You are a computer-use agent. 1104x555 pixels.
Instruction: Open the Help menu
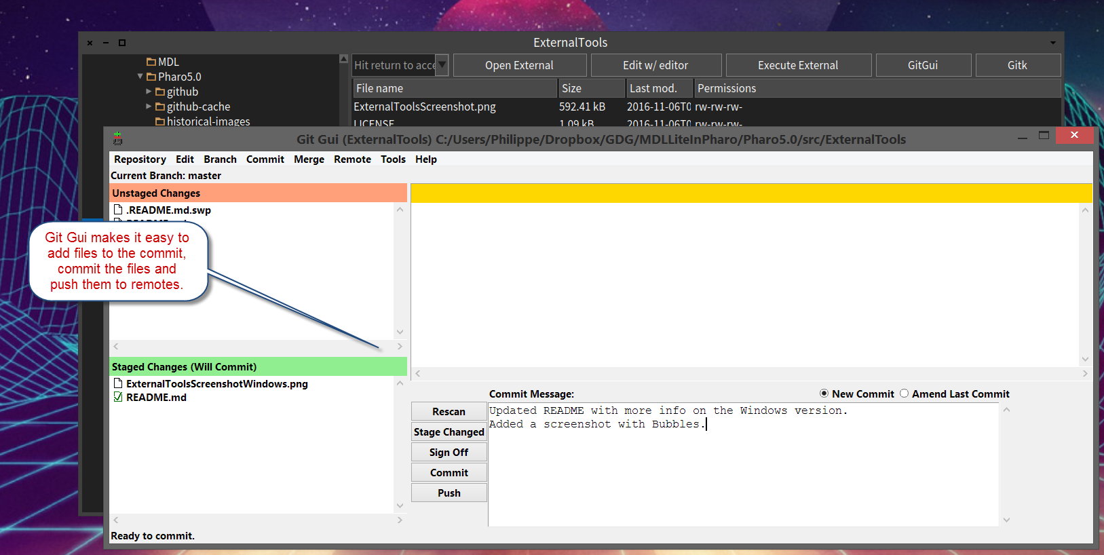point(426,159)
